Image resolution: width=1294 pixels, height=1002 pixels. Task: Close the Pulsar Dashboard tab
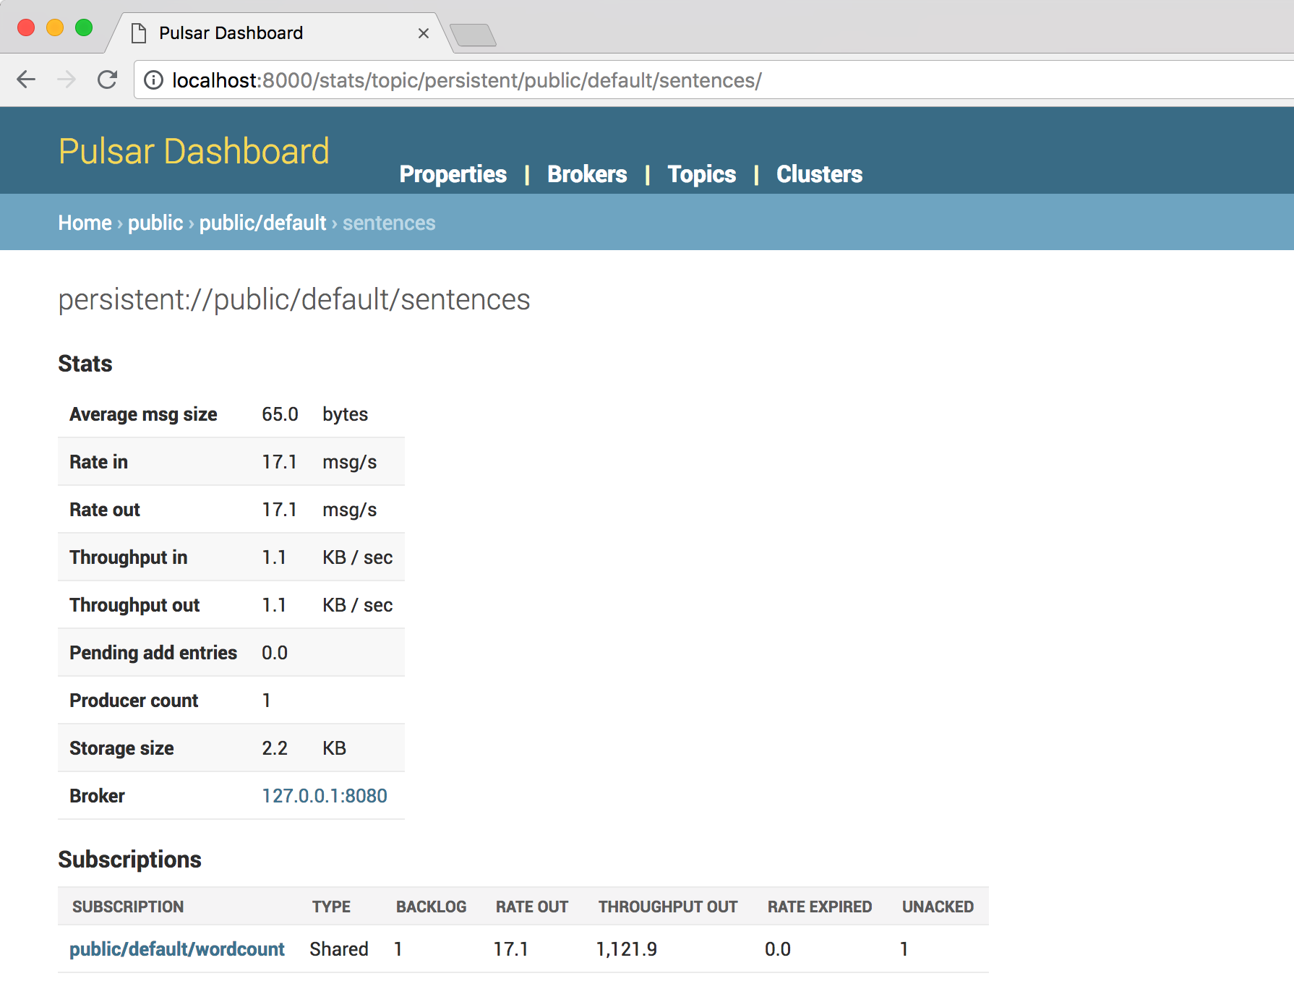click(424, 33)
